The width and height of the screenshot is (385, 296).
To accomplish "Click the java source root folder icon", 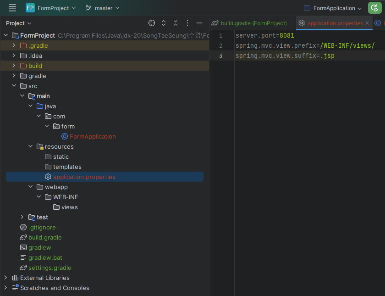I will pyautogui.click(x=40, y=106).
